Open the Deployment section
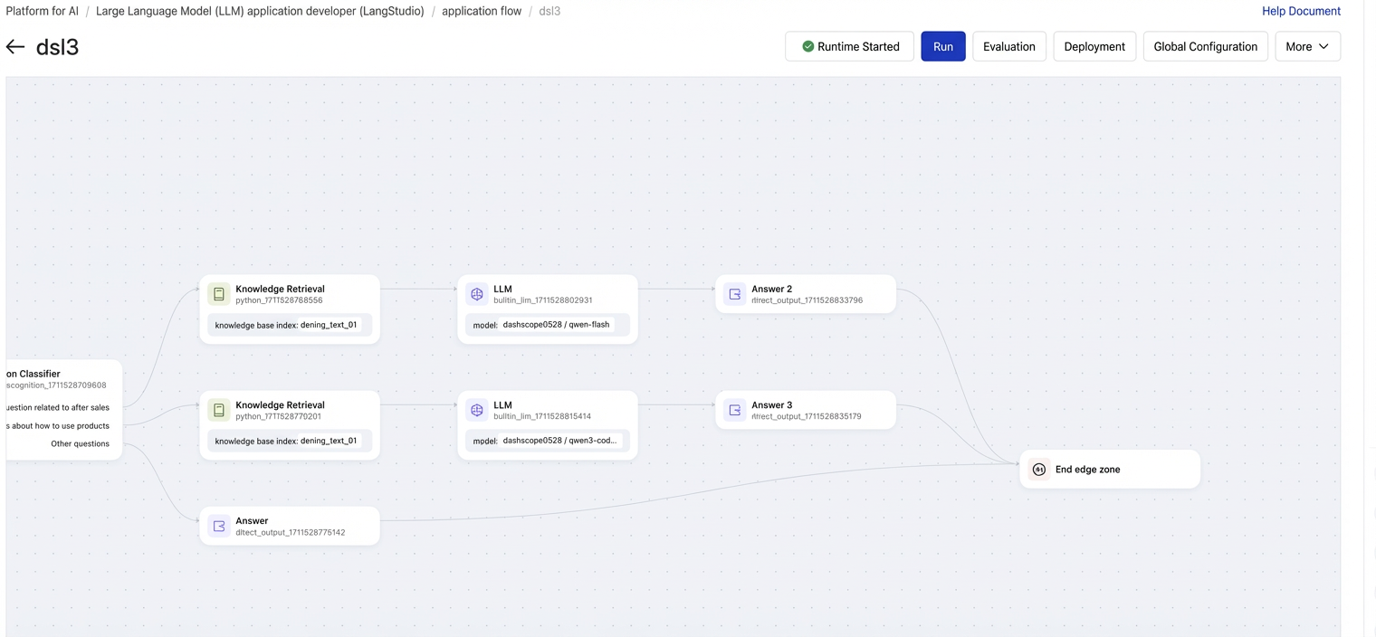Viewport: 1376px width, 637px height. 1094,46
